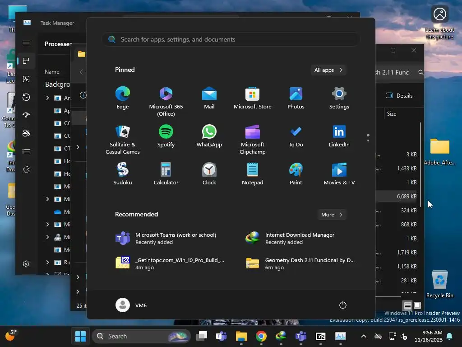Click the power button in Start menu
462x347 pixels.
(343, 305)
